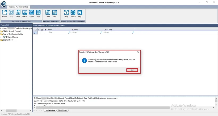Viewport: 218px width, 116px height.
Task: Sort by the From column header
Action: click(59, 29)
